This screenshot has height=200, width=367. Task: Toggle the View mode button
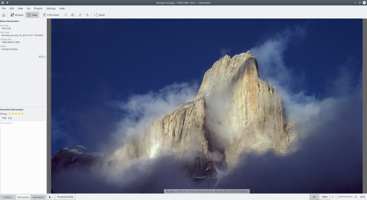[x=32, y=15]
